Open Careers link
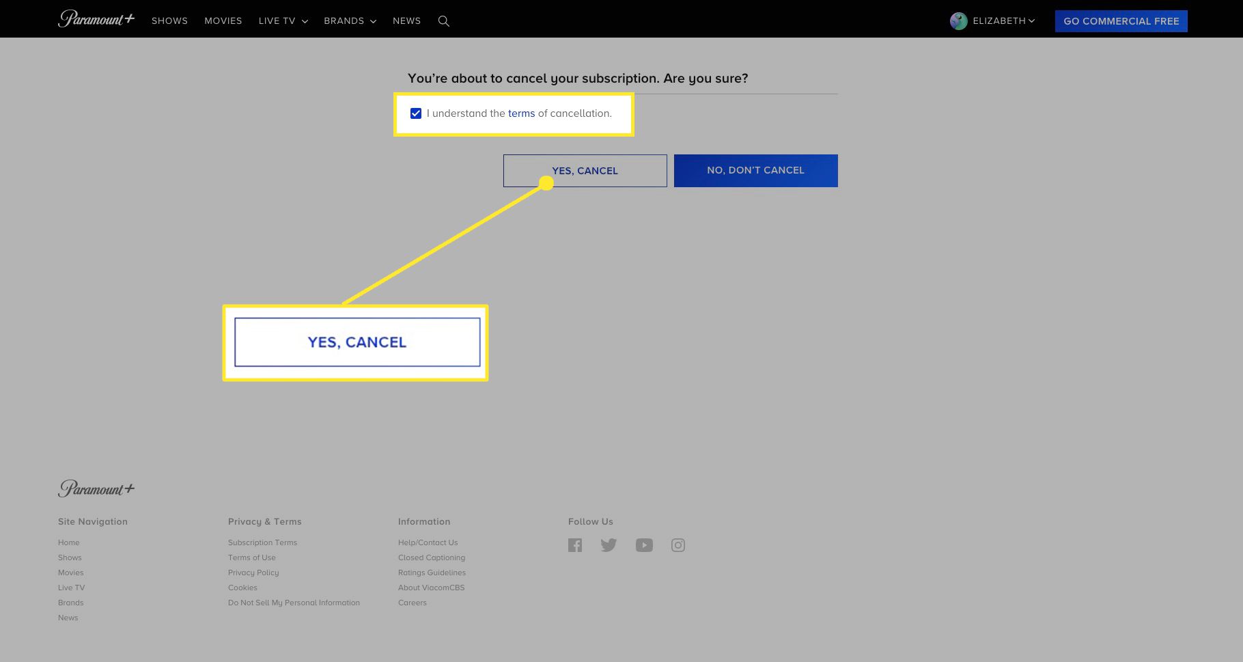 pos(413,603)
